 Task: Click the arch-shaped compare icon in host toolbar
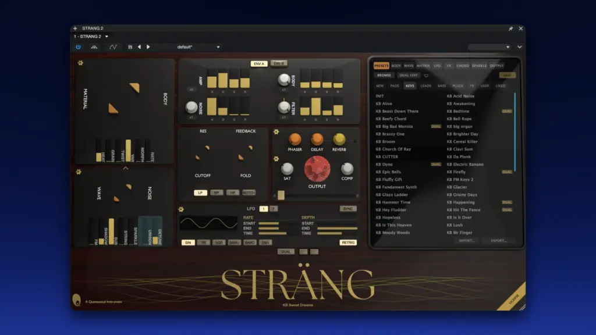94,47
